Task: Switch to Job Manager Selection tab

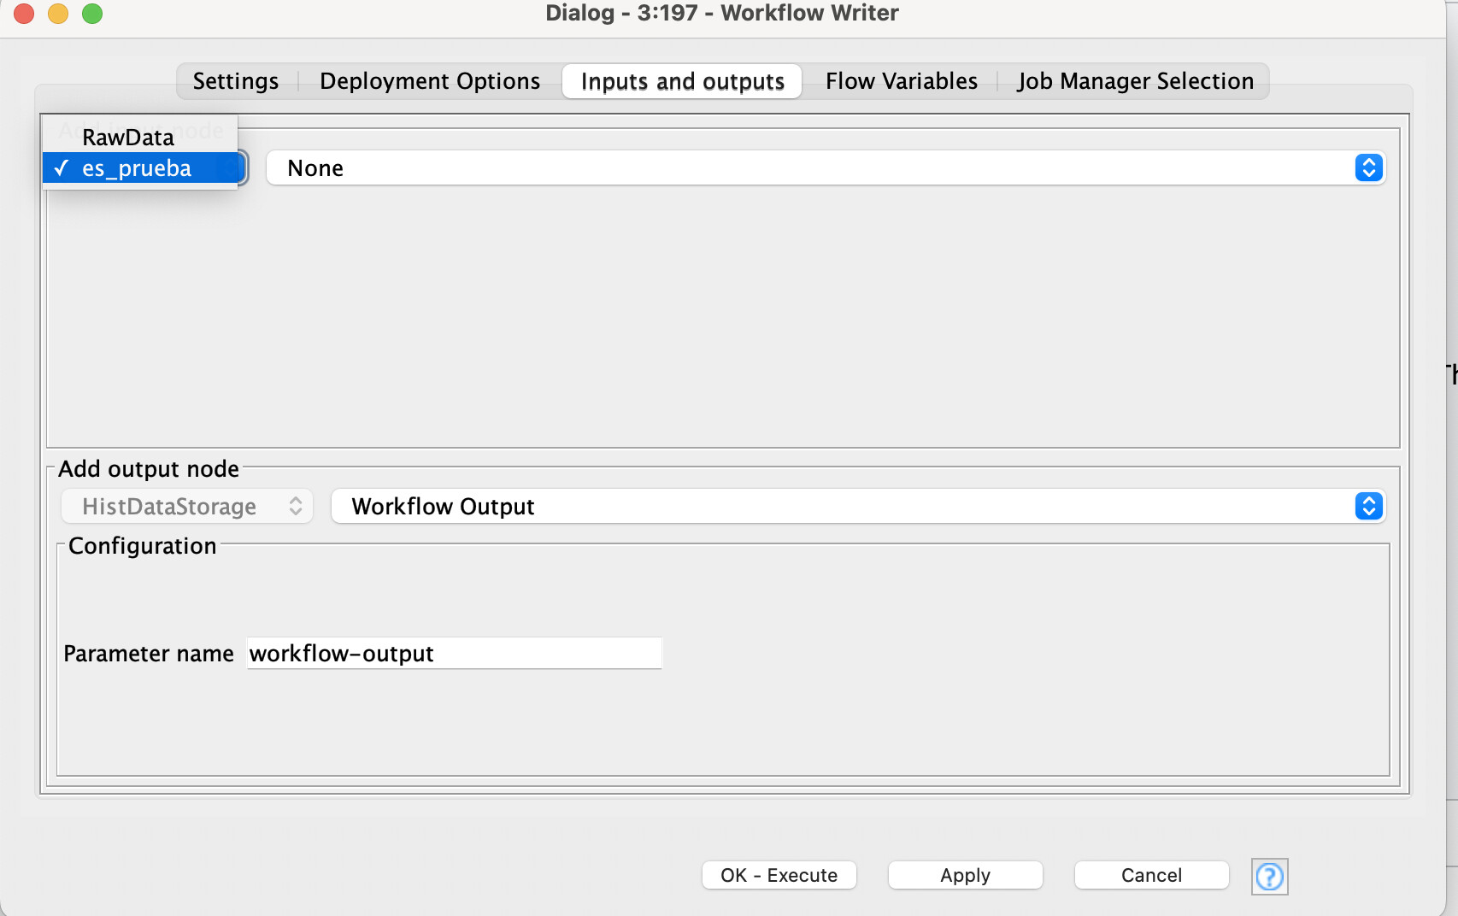Action: [x=1135, y=81]
